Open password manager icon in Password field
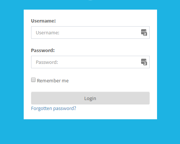 point(144,62)
